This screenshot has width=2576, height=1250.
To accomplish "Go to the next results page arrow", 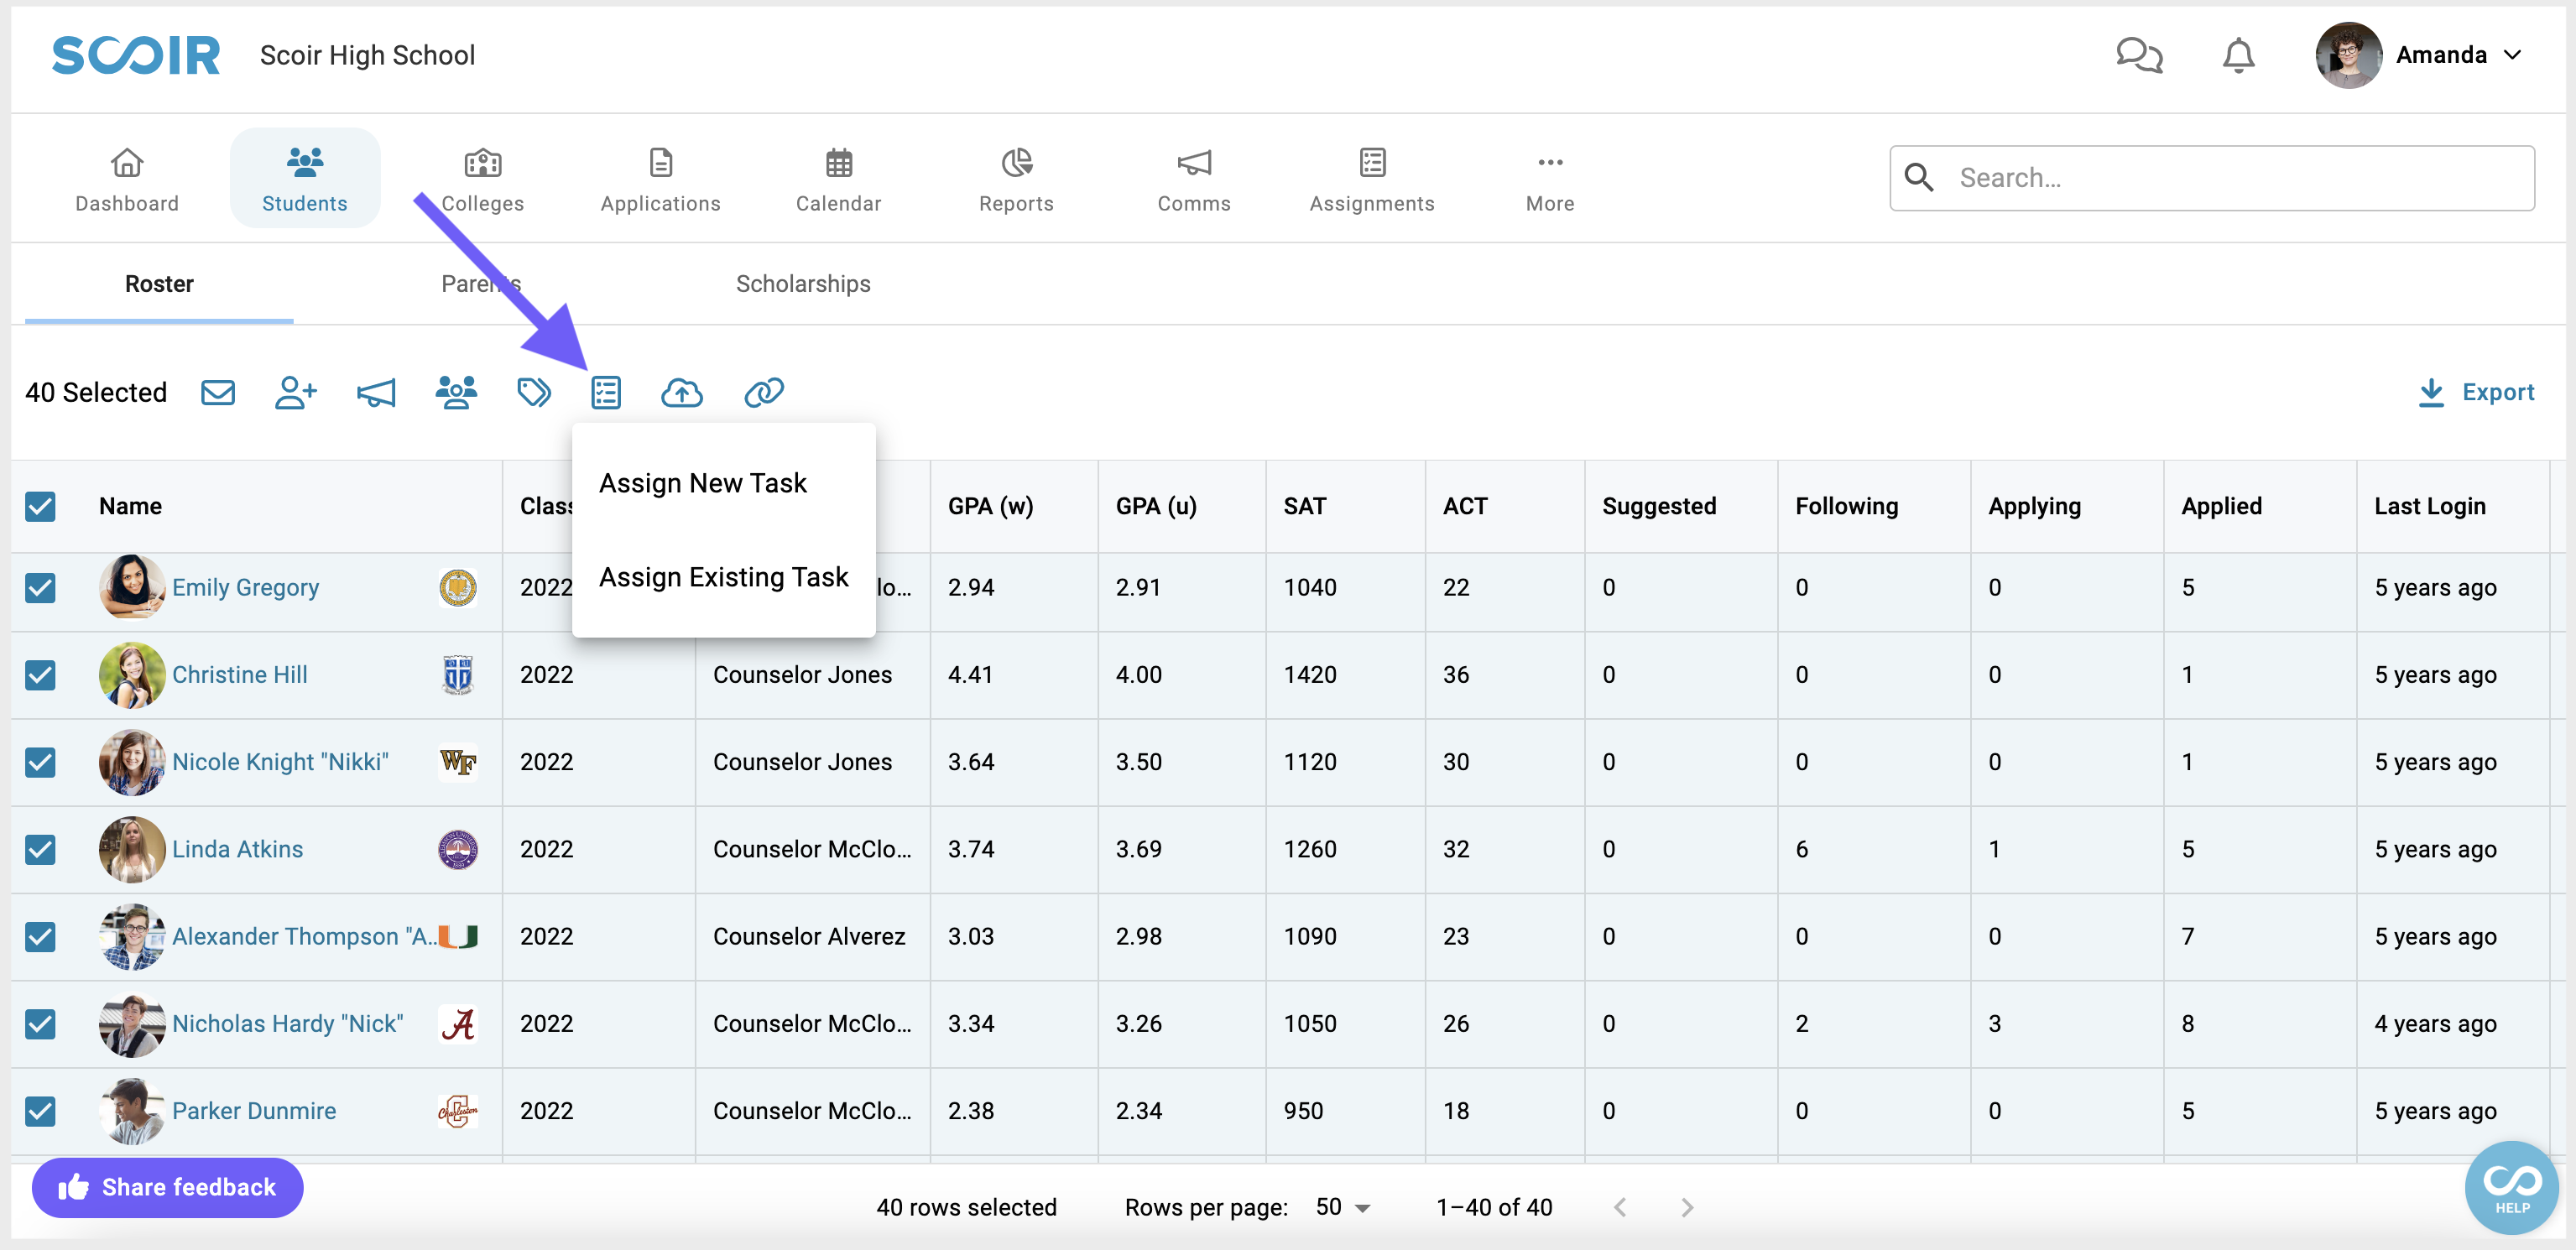I will [x=1687, y=1207].
